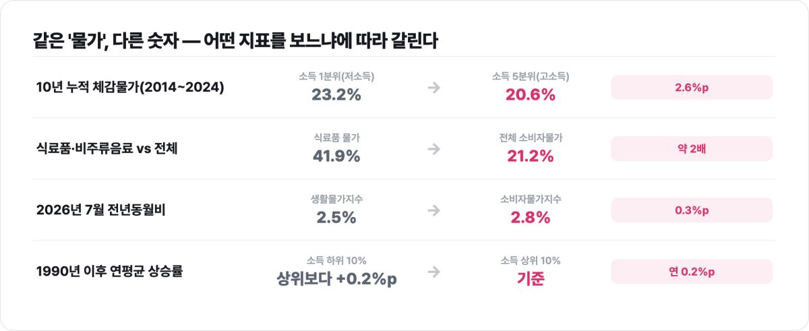The height and width of the screenshot is (331, 809).
Task: Click the arrow icon in the 식료품·비주류음료 row
Action: (434, 149)
